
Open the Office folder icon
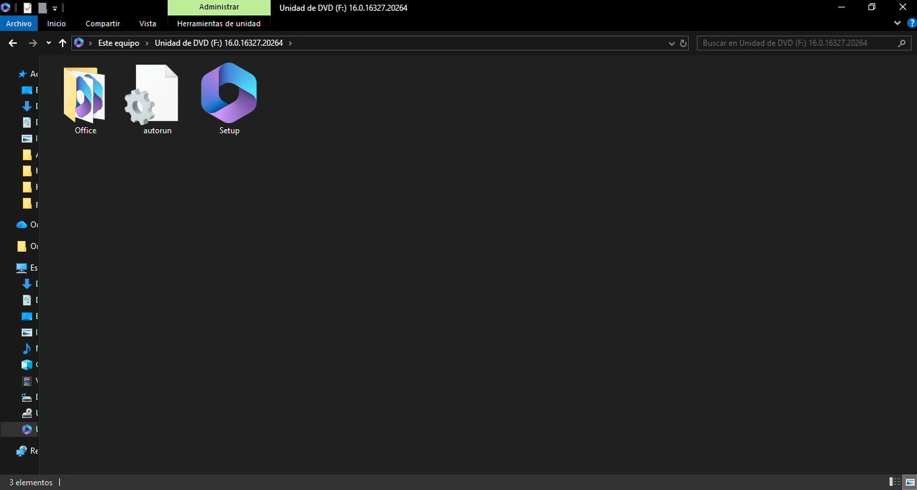(x=85, y=94)
